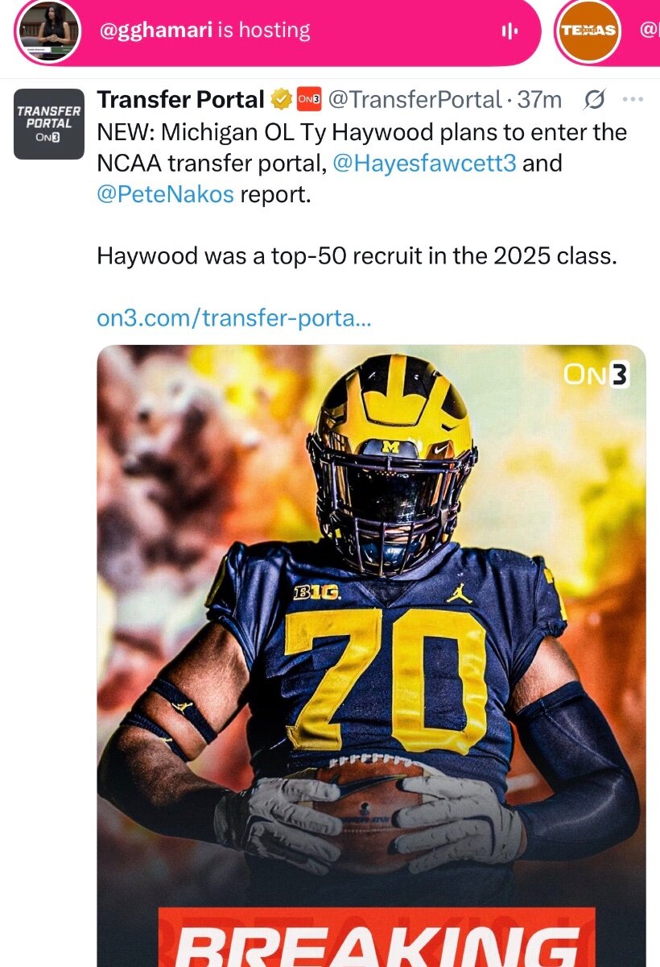
Task: Tap the "Haywood was a top-50 recruit" text
Action: click(357, 256)
